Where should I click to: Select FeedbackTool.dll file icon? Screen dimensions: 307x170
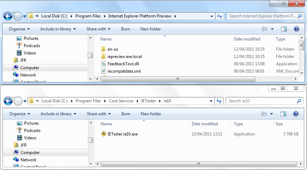coord(103,64)
